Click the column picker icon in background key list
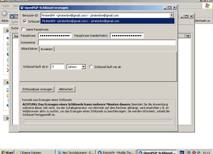213x154 pixels. [x=188, y=36]
